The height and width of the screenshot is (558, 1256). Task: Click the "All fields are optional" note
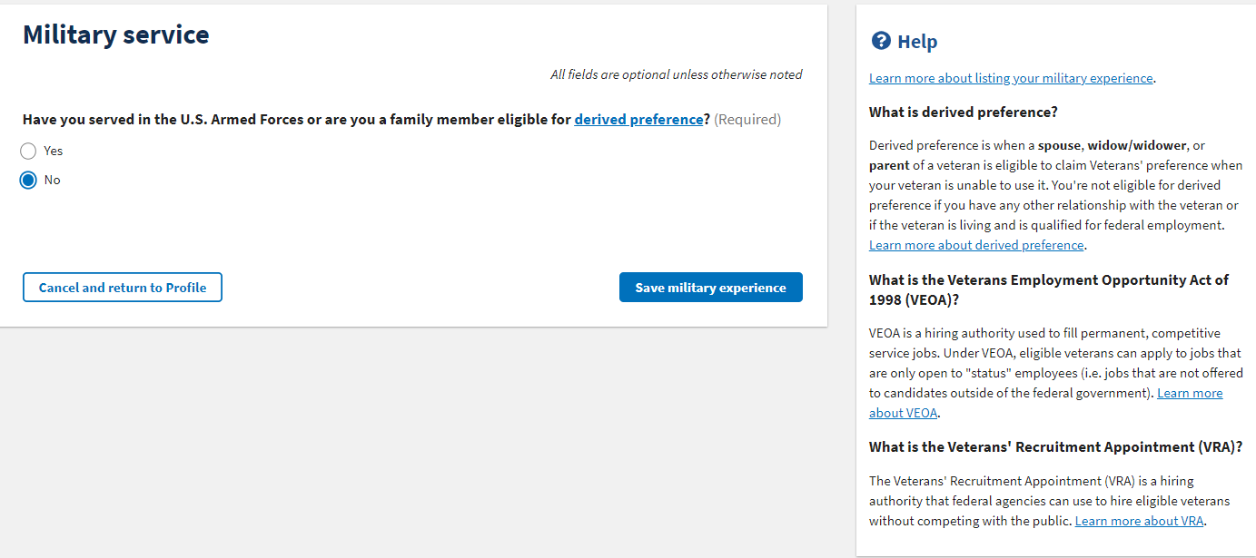pyautogui.click(x=676, y=74)
